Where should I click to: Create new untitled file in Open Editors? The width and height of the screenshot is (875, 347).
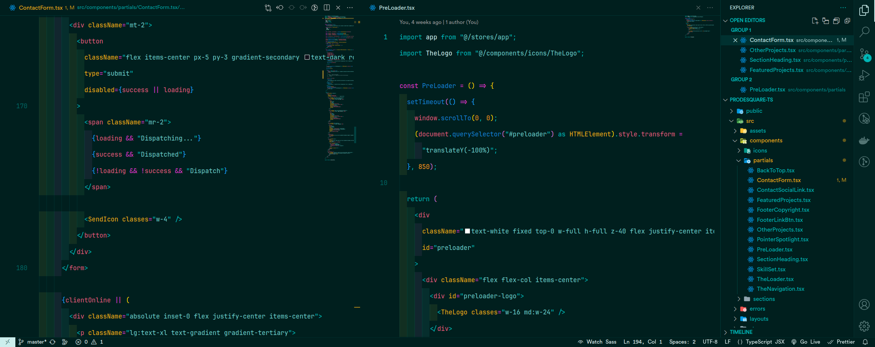815,21
